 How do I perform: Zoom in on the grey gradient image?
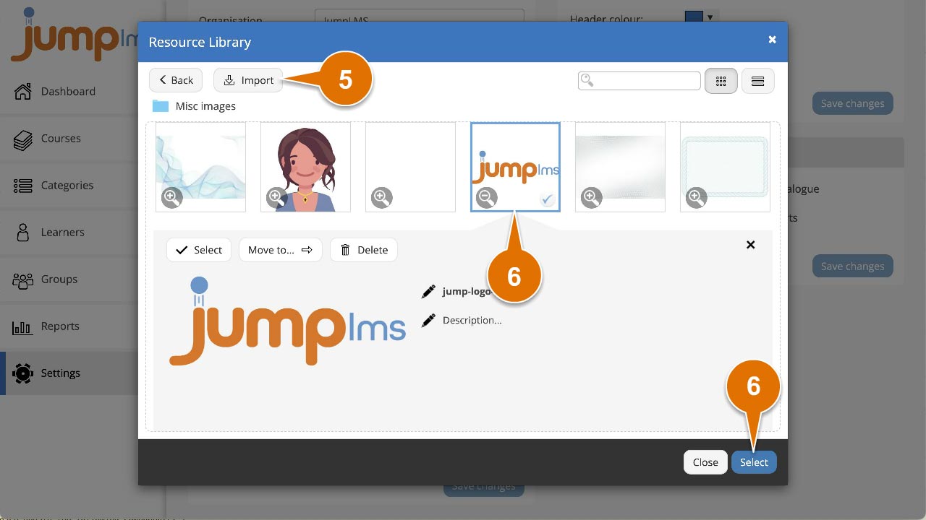click(591, 197)
